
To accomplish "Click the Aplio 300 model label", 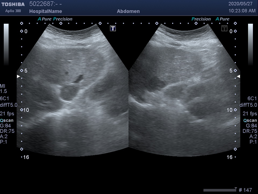I will (x=13, y=11).
